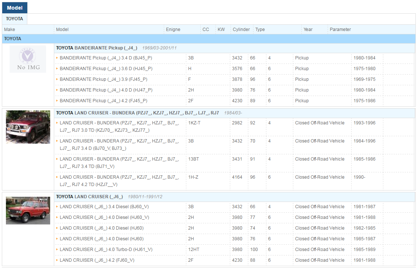Open BANDEIRANTE Pickup 3.6 D (HJ45_P) link
This screenshot has width=418, height=268.
point(106,69)
